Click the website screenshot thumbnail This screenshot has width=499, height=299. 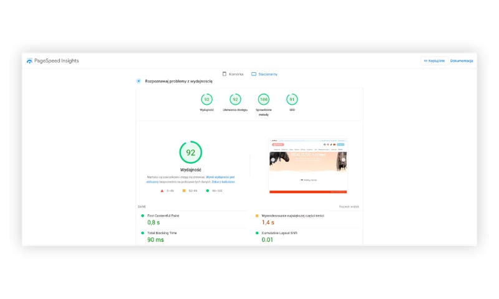tap(308, 166)
